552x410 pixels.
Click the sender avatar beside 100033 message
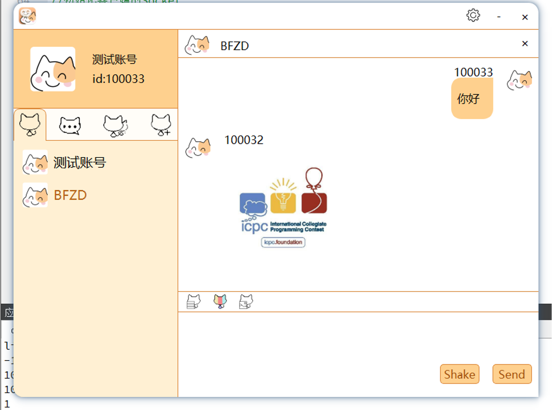point(519,80)
